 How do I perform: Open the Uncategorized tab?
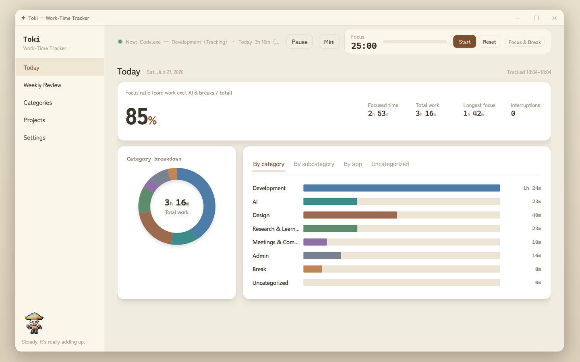point(390,164)
